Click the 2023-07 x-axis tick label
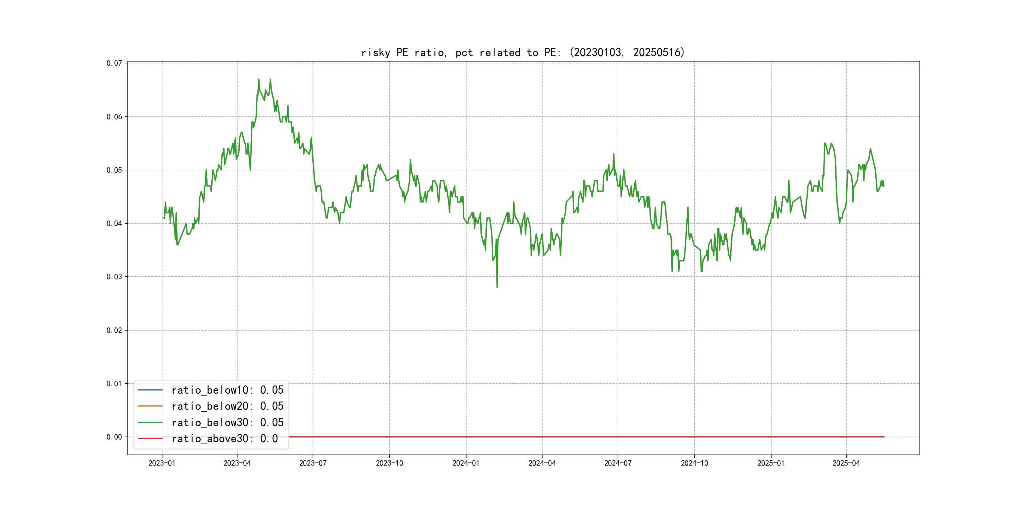Screen dimensions: 1022x511 pos(313,463)
